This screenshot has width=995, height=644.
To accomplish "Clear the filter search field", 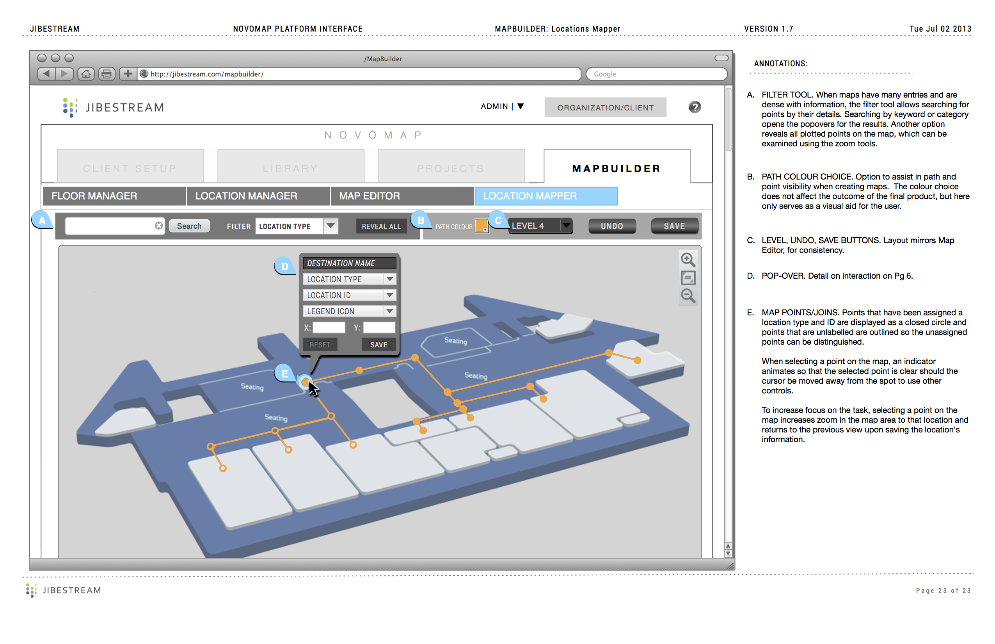I will coord(158,226).
